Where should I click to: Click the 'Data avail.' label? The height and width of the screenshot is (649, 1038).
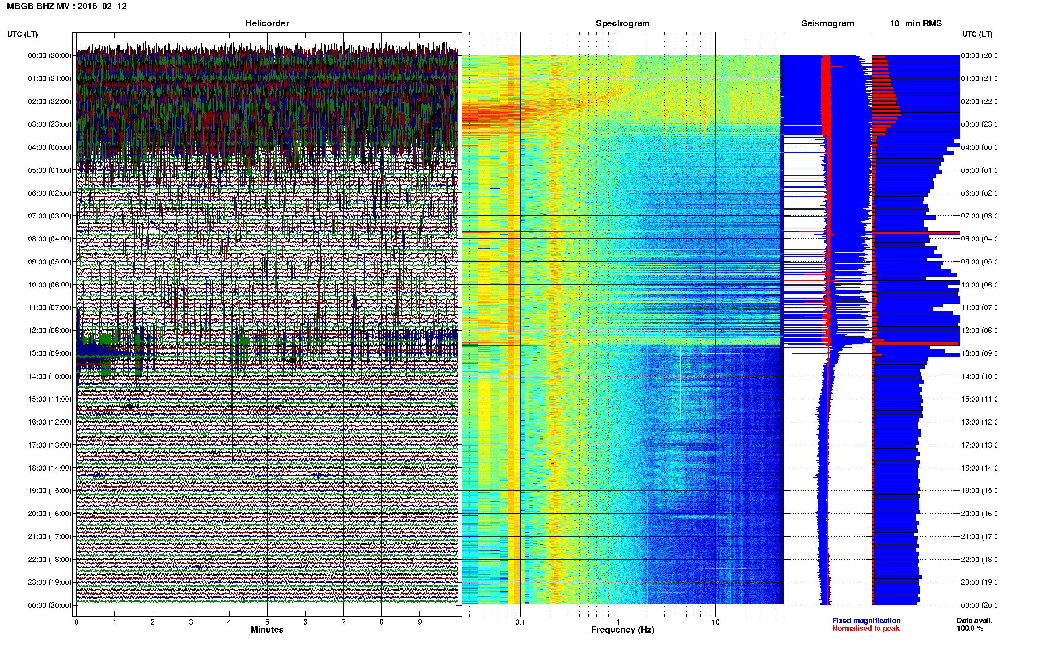pyautogui.click(x=974, y=621)
